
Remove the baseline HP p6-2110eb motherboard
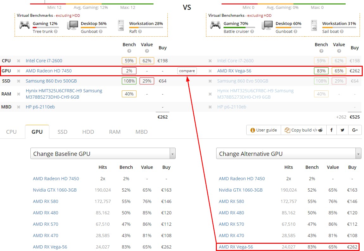pos(19,107)
